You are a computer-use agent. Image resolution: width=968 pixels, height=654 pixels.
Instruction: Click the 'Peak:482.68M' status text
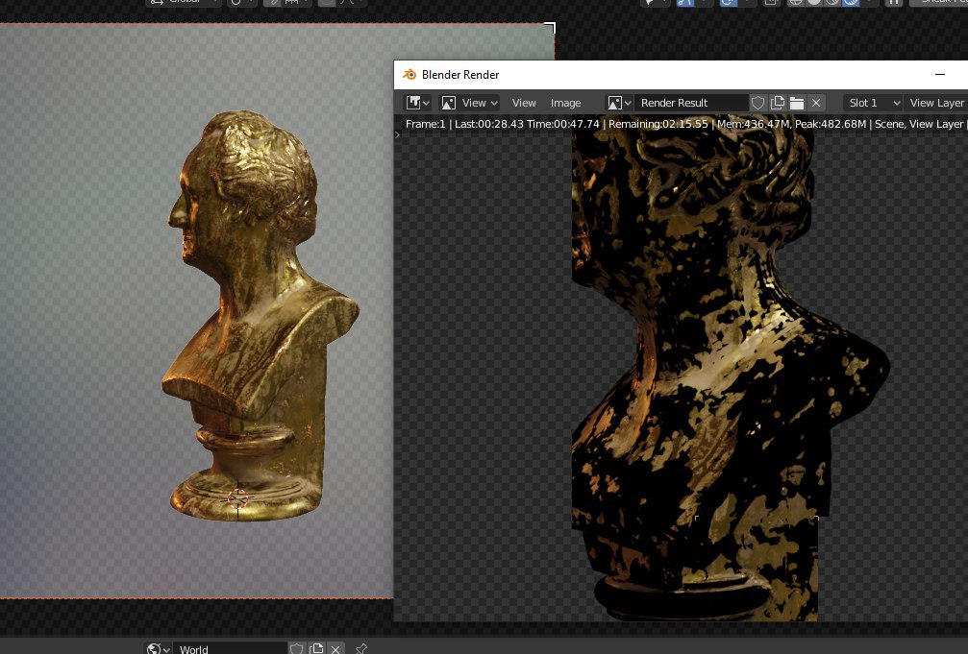pos(831,124)
